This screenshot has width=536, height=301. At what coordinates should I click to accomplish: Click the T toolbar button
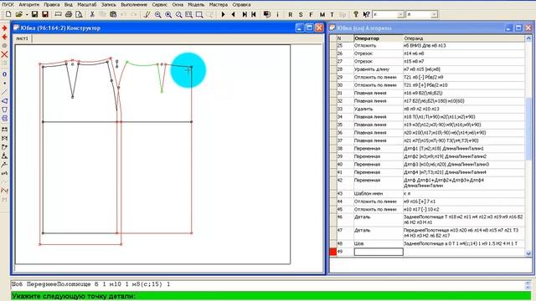pos(332,14)
